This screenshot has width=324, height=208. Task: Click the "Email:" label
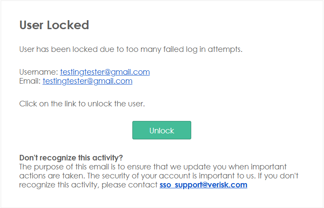coord(30,81)
